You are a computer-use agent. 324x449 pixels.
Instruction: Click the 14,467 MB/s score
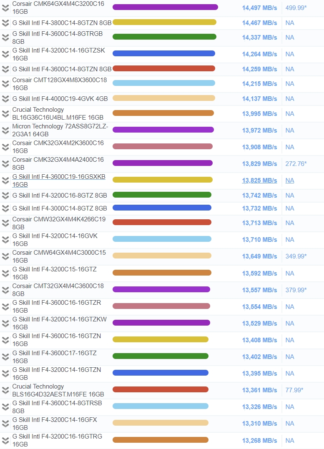pos(259,23)
